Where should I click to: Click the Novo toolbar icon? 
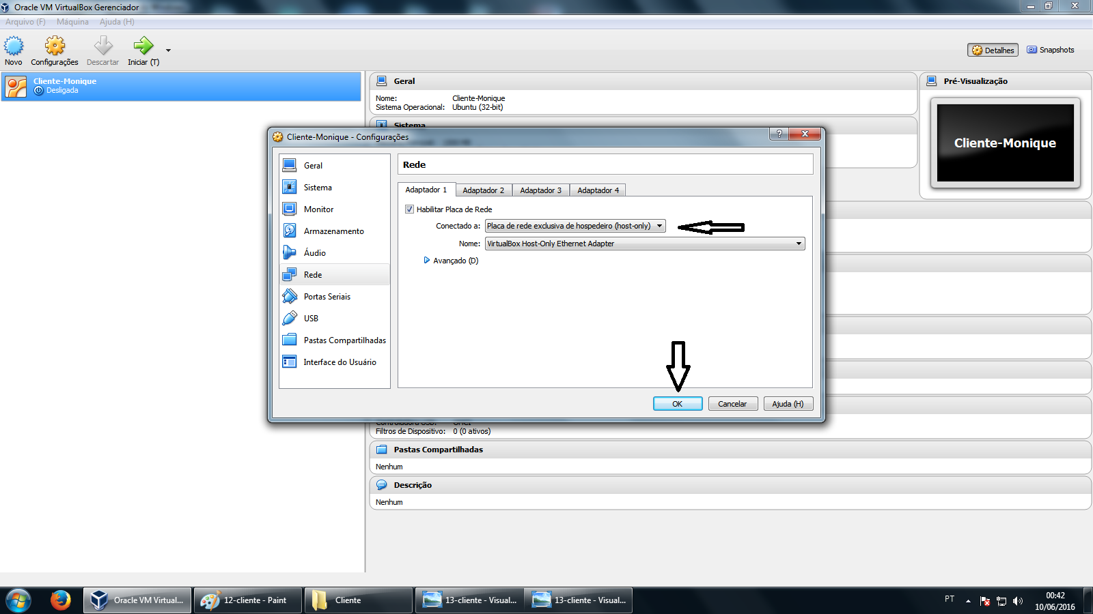click(x=14, y=46)
